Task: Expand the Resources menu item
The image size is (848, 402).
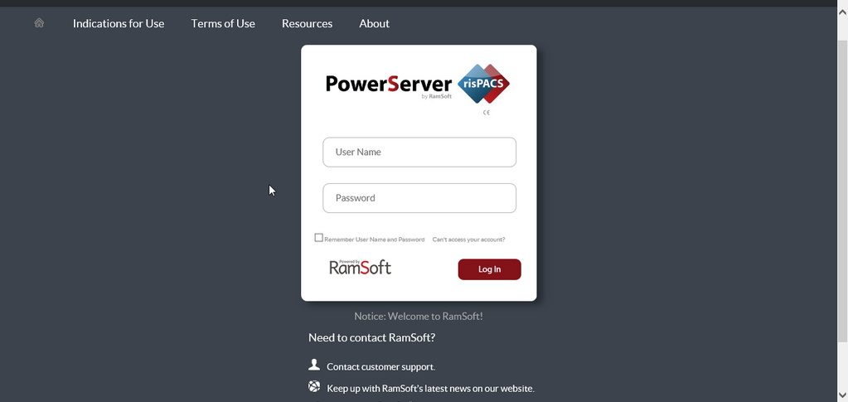Action: pyautogui.click(x=307, y=23)
